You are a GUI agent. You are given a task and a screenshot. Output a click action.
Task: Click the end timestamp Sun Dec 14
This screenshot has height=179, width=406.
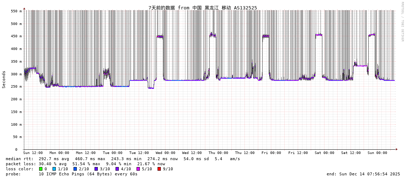(x=363, y=174)
